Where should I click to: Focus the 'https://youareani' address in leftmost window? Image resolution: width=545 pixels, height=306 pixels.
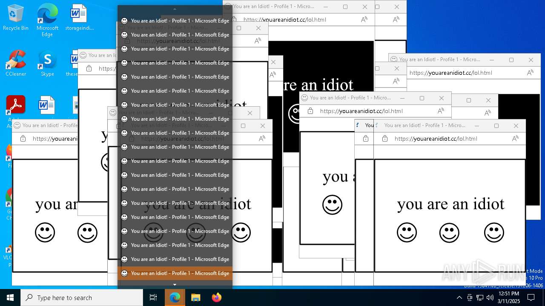55,139
